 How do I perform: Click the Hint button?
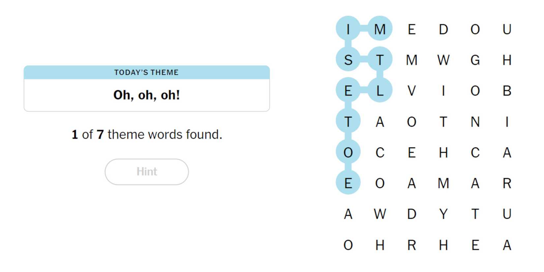147,172
